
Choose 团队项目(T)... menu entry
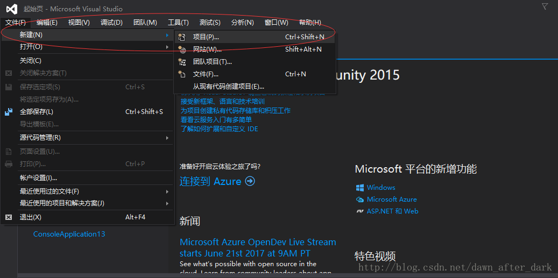tap(255, 62)
